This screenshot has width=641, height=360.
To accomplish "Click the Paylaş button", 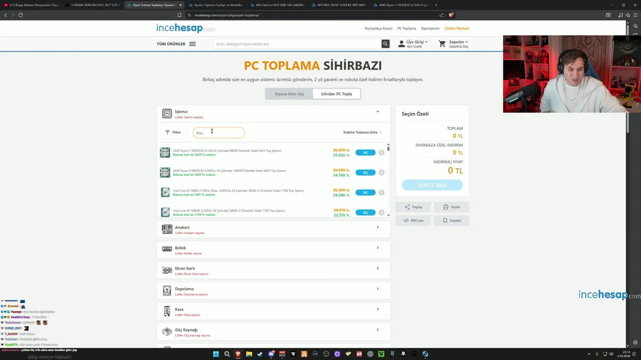I will pyautogui.click(x=413, y=207).
